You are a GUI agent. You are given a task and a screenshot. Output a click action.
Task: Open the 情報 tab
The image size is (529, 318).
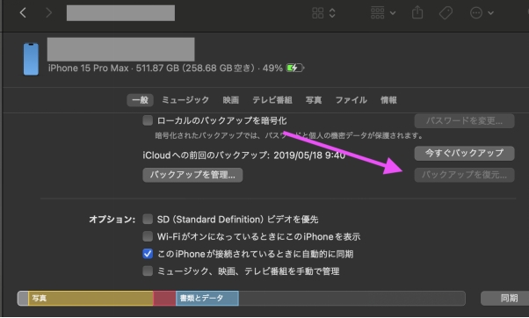388,100
